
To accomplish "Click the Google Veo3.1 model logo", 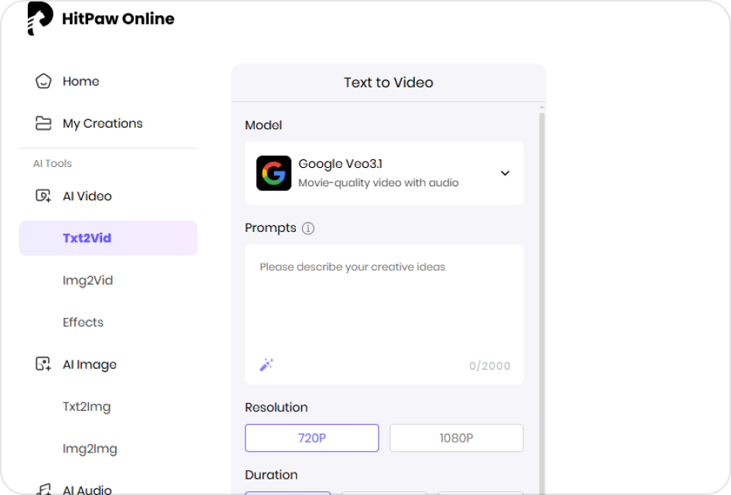I will (x=273, y=173).
